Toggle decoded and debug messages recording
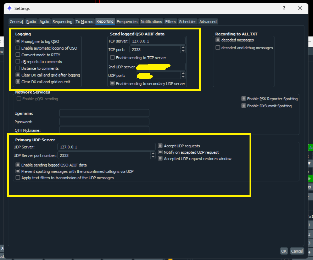313x260 pixels. [x=218, y=48]
